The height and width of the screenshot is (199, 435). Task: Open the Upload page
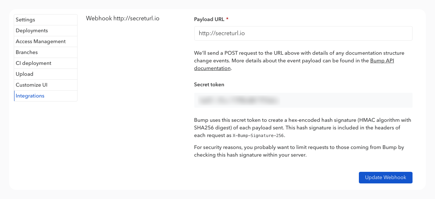(25, 74)
